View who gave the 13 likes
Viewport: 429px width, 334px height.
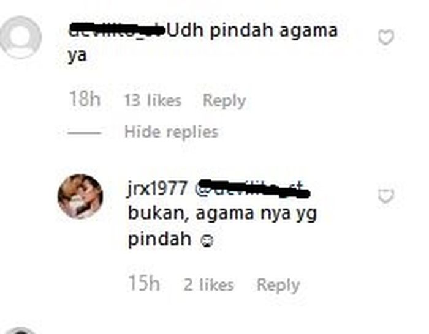153,100
